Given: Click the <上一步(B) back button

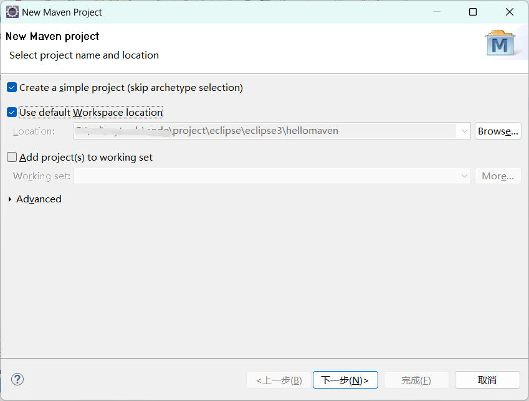Looking at the screenshot, I should tap(279, 380).
